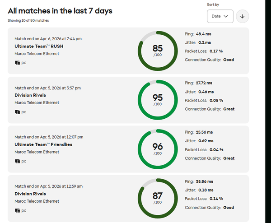
Task: Toggle descending sort order arrow
Action: (243, 16)
